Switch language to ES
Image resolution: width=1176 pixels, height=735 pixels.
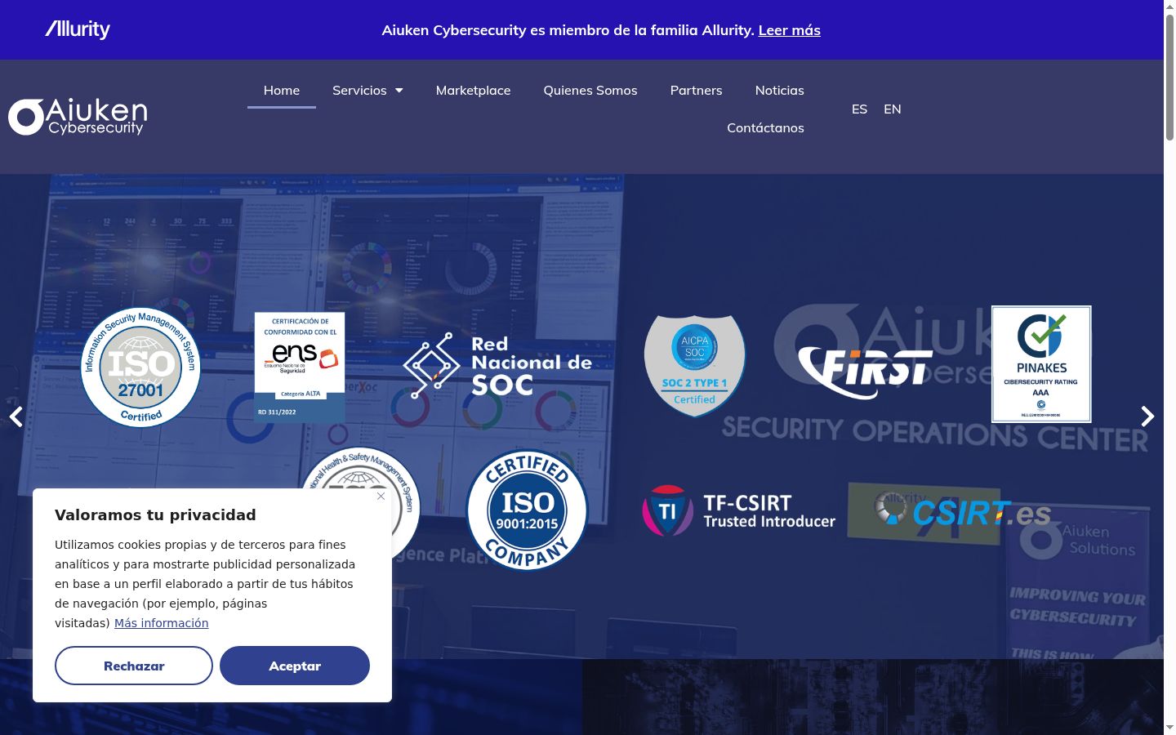coord(859,109)
